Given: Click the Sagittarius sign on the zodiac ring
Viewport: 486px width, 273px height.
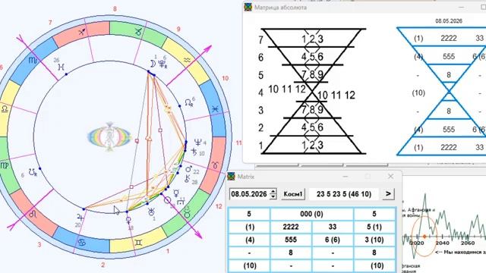Looking at the screenshot, I should click(x=82, y=32).
